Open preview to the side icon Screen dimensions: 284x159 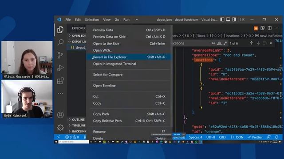[262, 28]
